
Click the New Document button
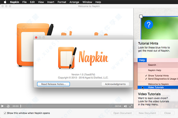(147, 113)
